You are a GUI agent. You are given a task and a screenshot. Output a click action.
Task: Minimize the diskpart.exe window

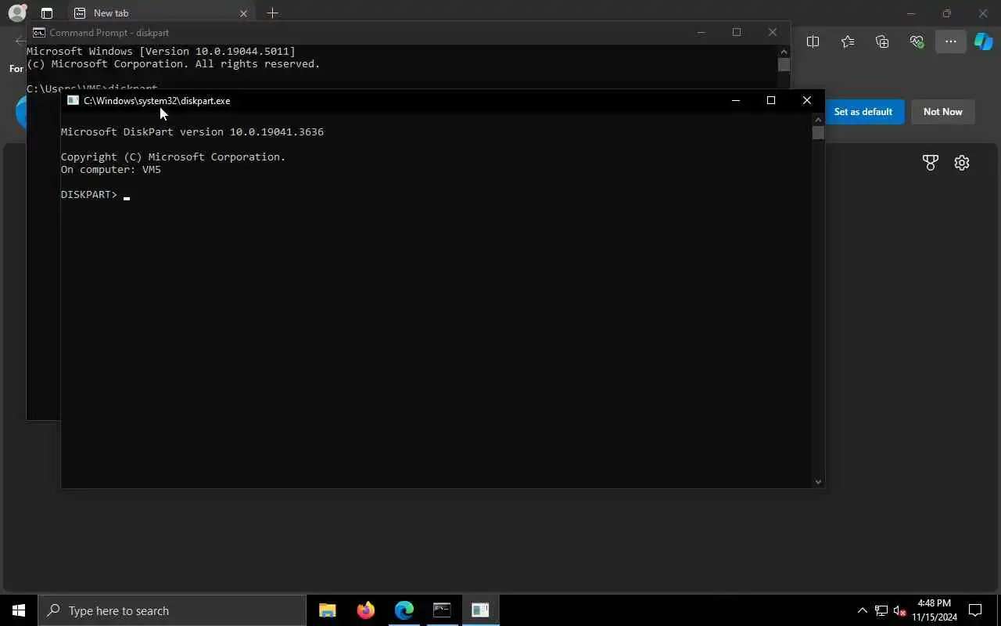tap(735, 100)
